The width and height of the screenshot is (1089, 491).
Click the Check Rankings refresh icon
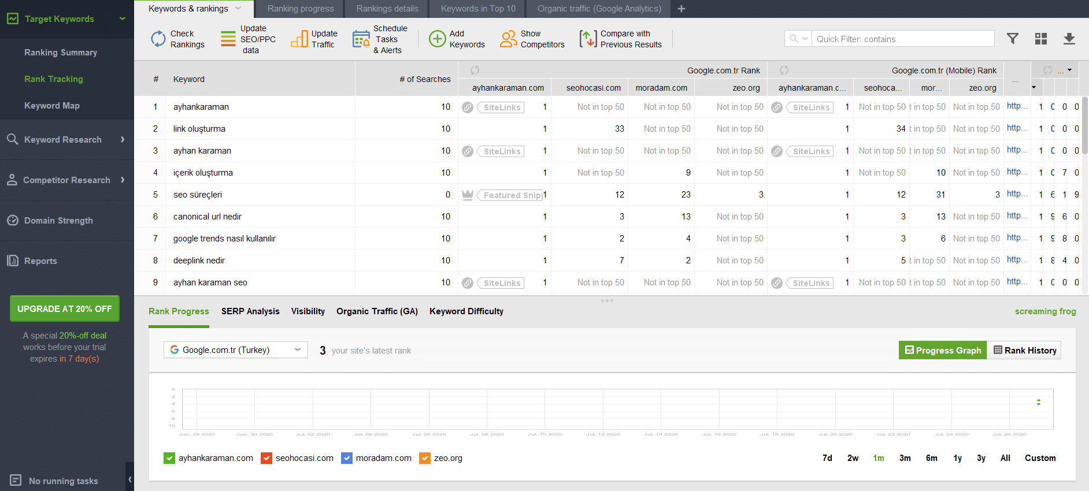coord(158,39)
